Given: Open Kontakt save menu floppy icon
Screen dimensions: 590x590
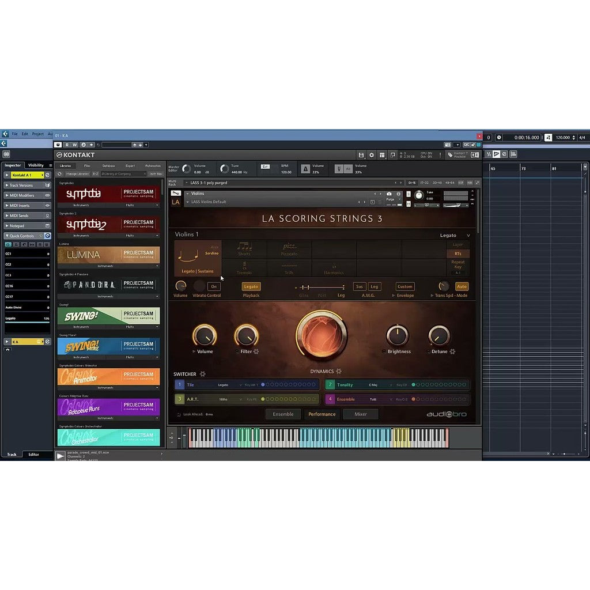Looking at the screenshot, I should (361, 155).
